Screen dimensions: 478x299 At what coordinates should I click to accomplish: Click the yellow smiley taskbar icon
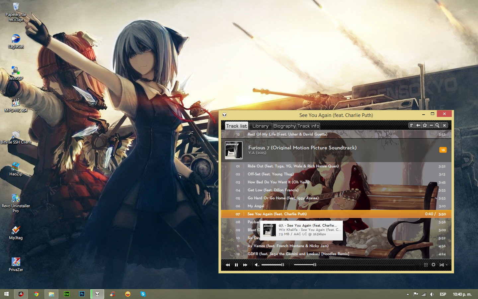click(128, 294)
